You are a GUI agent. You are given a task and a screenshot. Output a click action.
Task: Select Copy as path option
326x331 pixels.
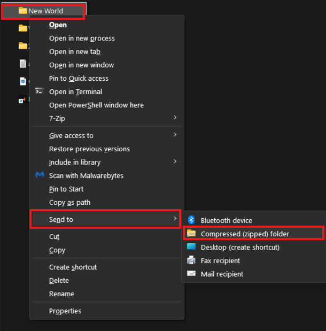click(x=69, y=203)
